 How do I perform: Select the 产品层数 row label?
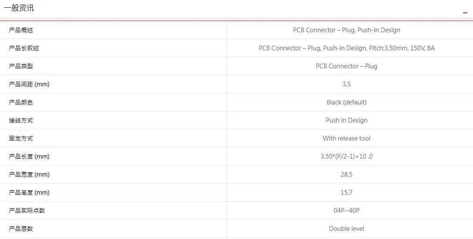pyautogui.click(x=21, y=229)
